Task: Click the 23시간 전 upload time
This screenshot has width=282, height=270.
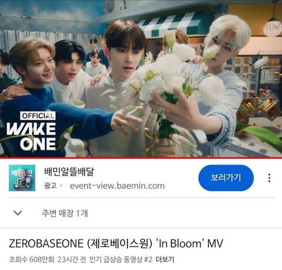Action: [72, 259]
